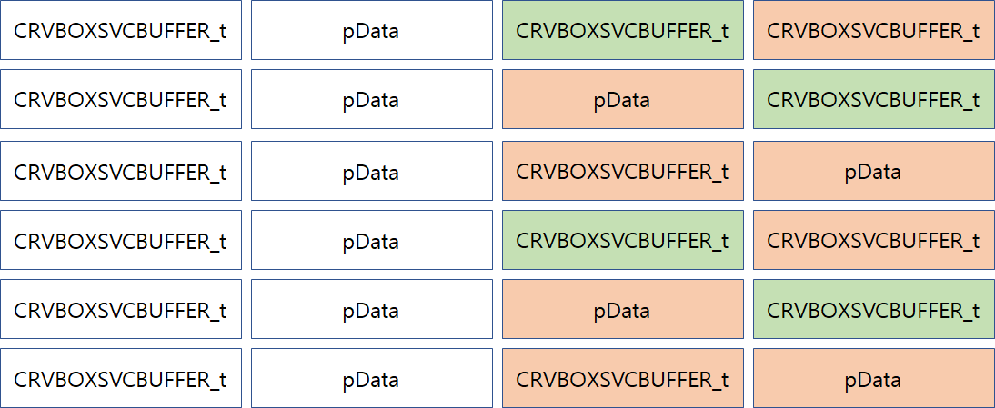Viewport: 995px width, 408px height.
Task: Select the green CRVBOXSVCBUFFER_t box in the fourth row
Action: tap(622, 240)
